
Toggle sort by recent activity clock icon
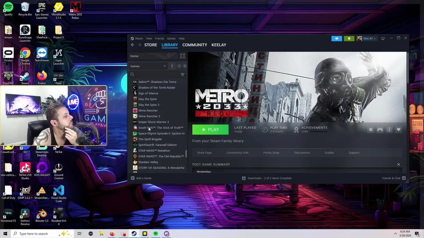[179, 66]
